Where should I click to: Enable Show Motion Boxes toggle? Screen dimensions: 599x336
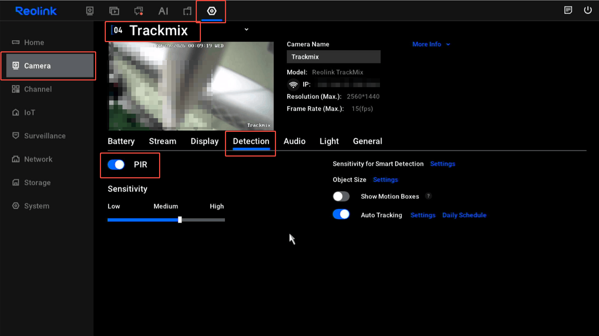pyautogui.click(x=341, y=196)
